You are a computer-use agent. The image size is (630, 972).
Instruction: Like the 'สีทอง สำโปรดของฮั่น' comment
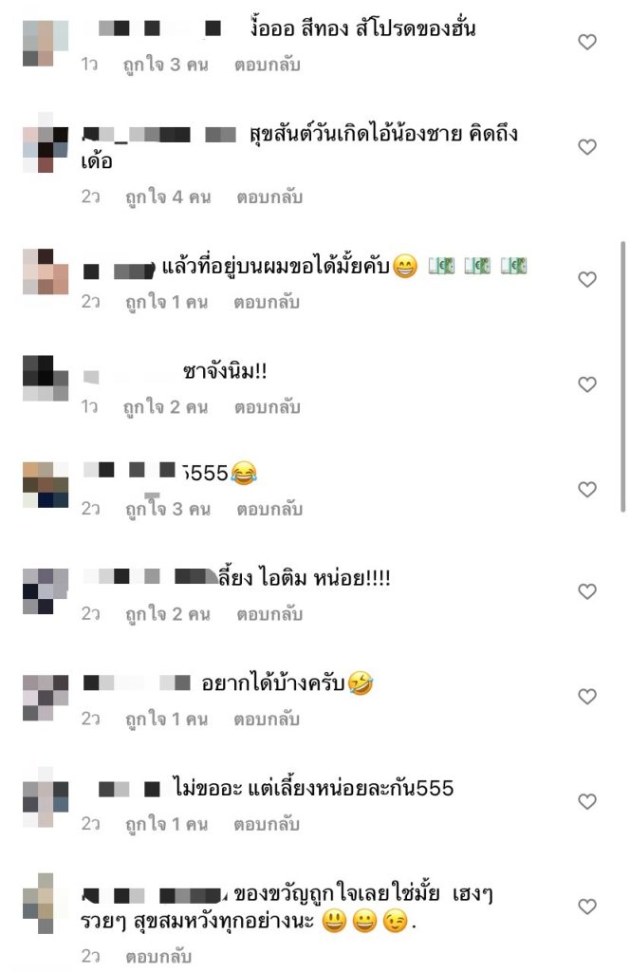[586, 42]
